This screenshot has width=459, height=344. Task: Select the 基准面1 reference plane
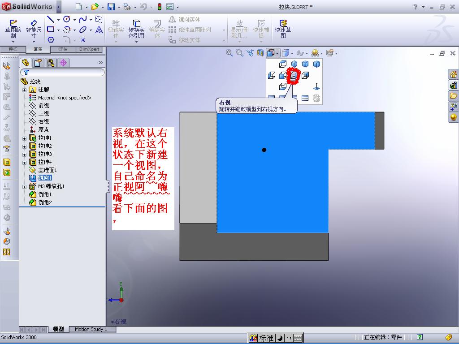(48, 170)
